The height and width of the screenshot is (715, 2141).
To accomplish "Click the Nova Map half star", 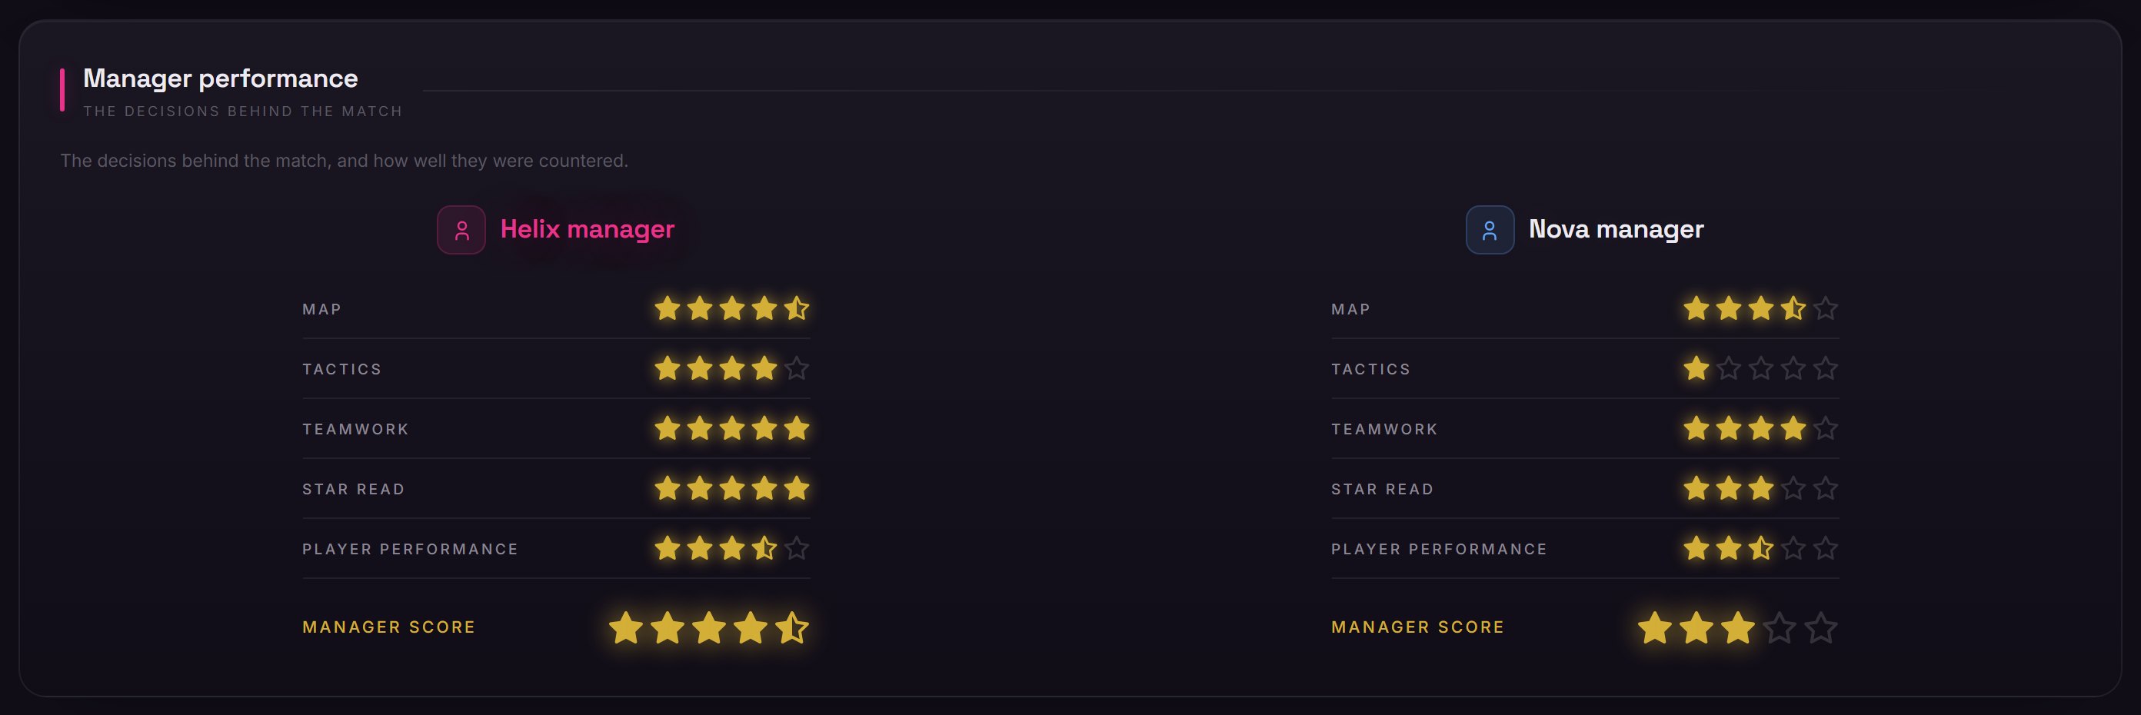I will (x=1793, y=309).
